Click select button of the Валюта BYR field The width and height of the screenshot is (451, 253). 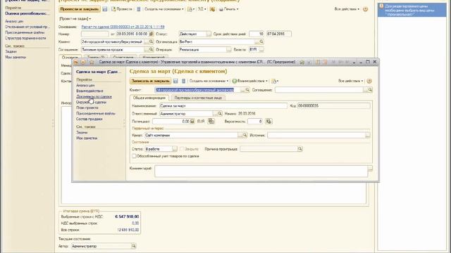[261, 49]
